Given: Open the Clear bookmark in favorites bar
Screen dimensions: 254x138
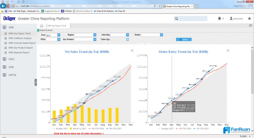Looking at the screenshot, I should coord(9,11).
